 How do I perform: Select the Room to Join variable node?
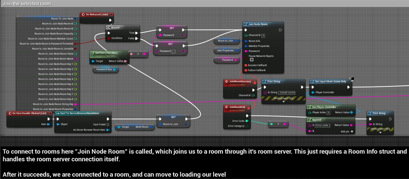(227, 41)
